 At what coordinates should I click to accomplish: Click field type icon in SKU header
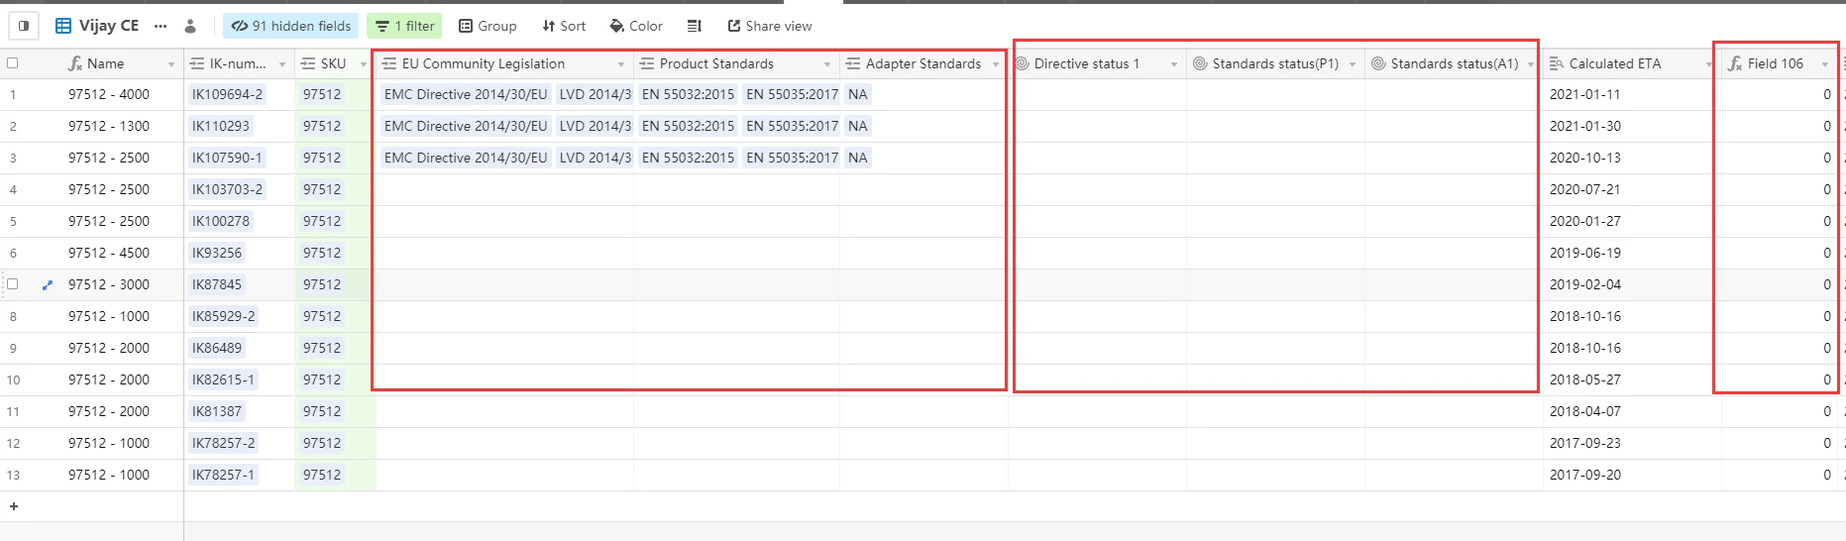pos(308,63)
